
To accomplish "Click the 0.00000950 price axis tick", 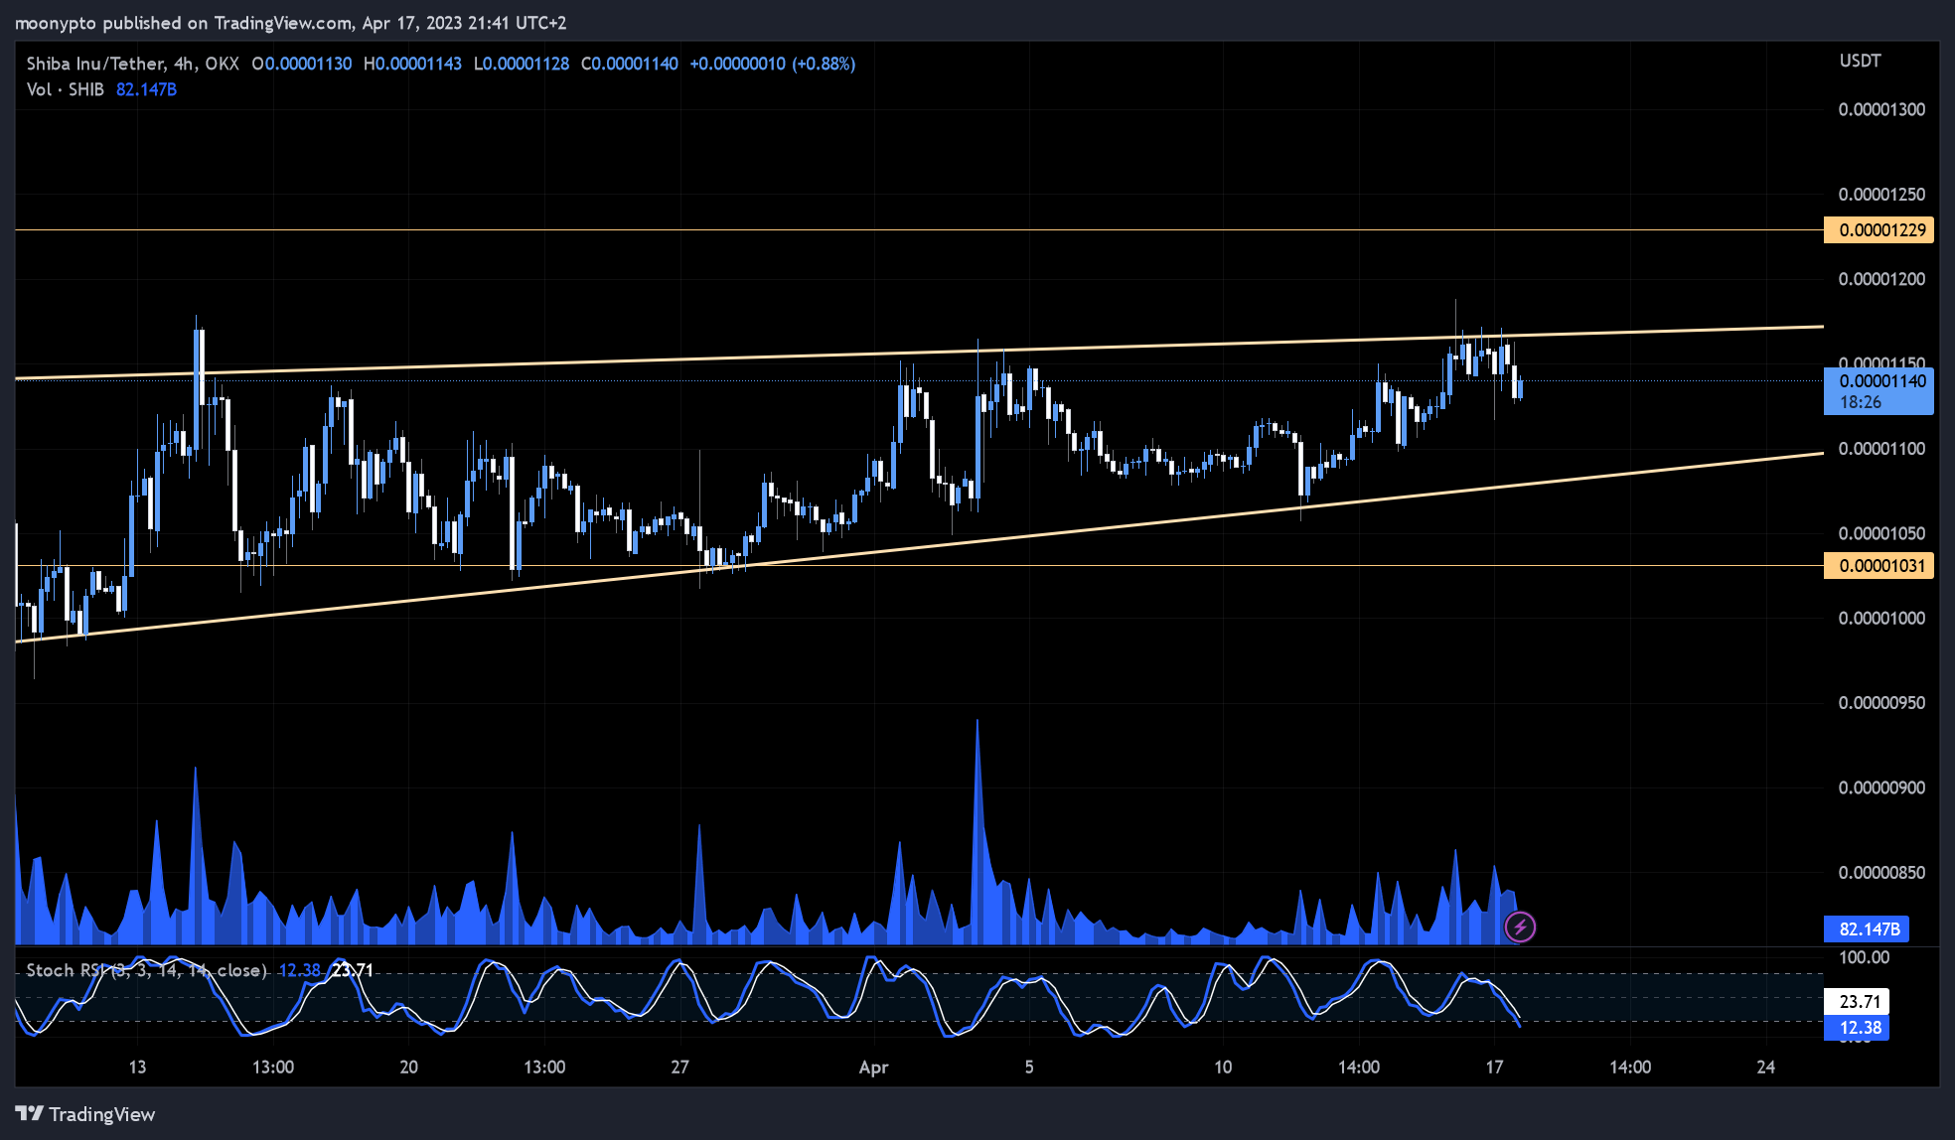I will (x=1881, y=703).
